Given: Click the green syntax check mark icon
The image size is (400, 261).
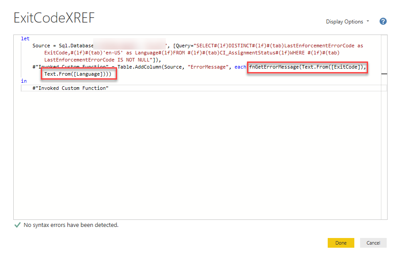Looking at the screenshot, I should (17, 225).
